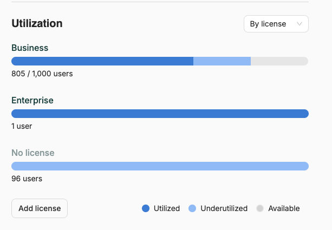Select the Utilized legend label

(x=167, y=208)
